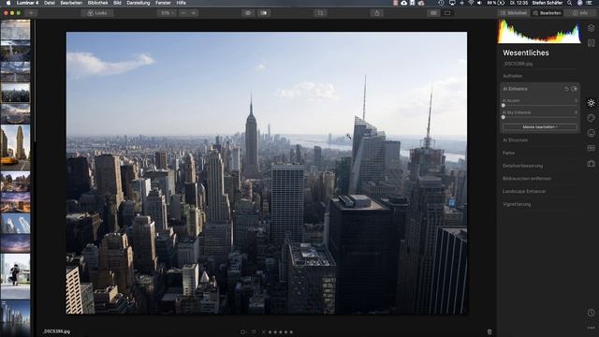This screenshot has width=599, height=337.
Task: Open the Hilfe menu
Action: (x=181, y=3)
